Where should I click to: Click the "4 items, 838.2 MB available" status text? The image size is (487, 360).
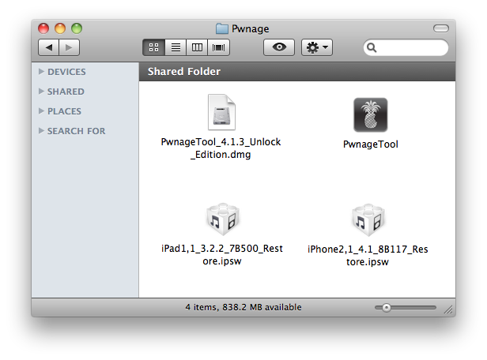point(243,307)
